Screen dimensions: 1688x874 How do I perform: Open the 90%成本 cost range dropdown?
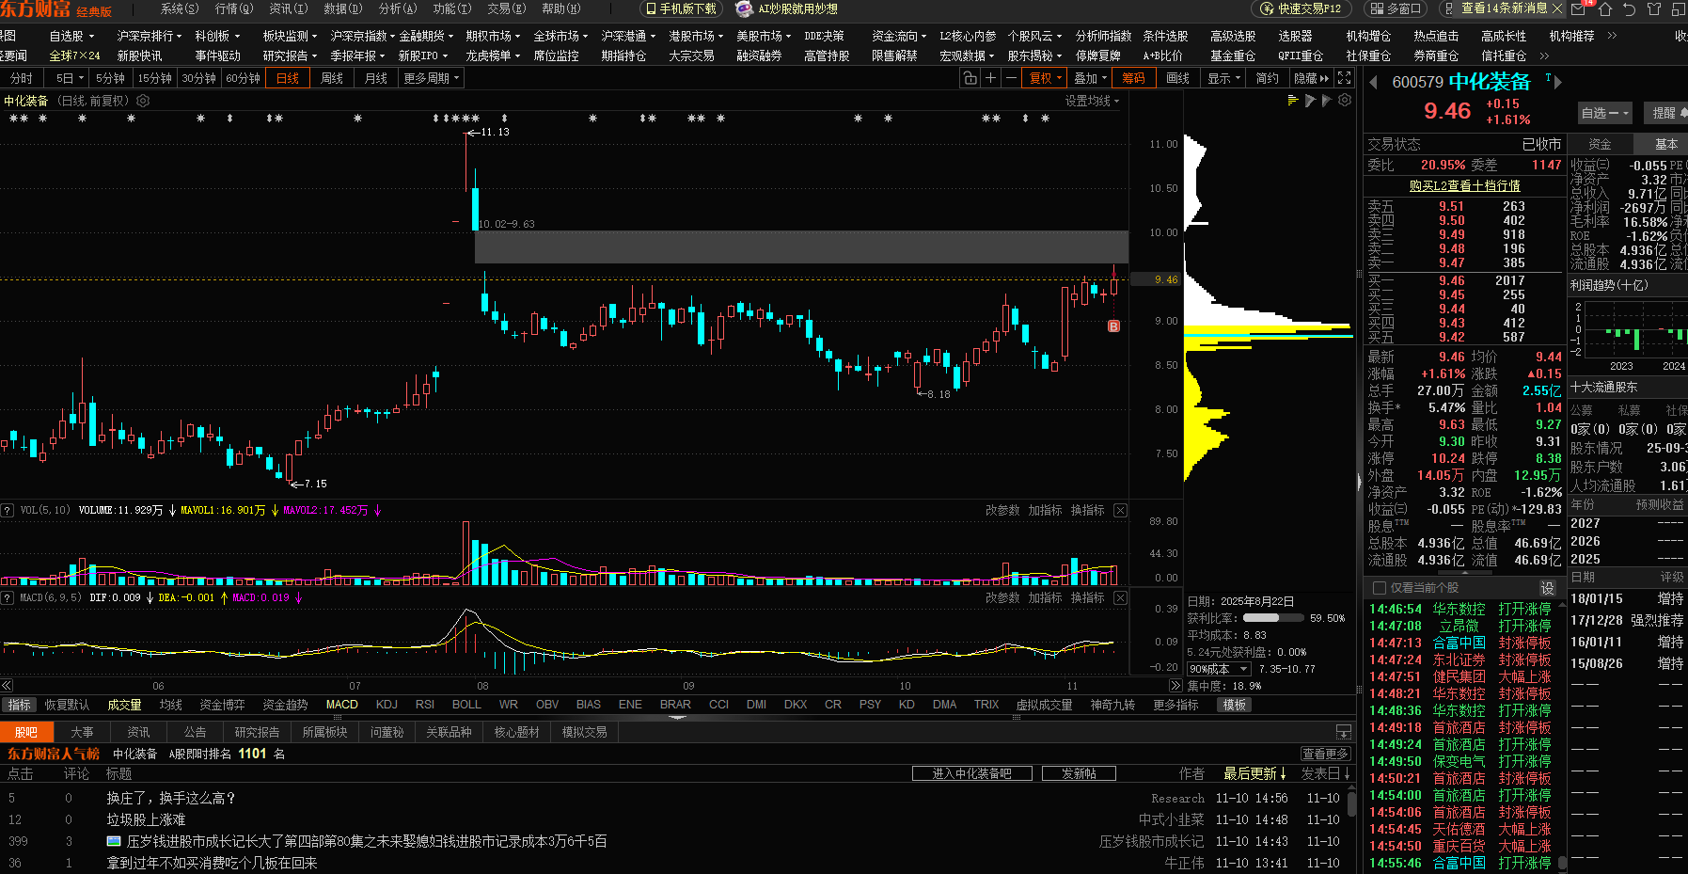click(1219, 669)
